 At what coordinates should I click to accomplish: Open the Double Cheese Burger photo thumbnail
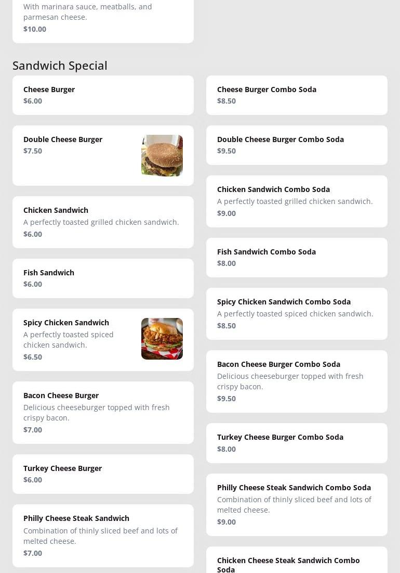(162, 156)
